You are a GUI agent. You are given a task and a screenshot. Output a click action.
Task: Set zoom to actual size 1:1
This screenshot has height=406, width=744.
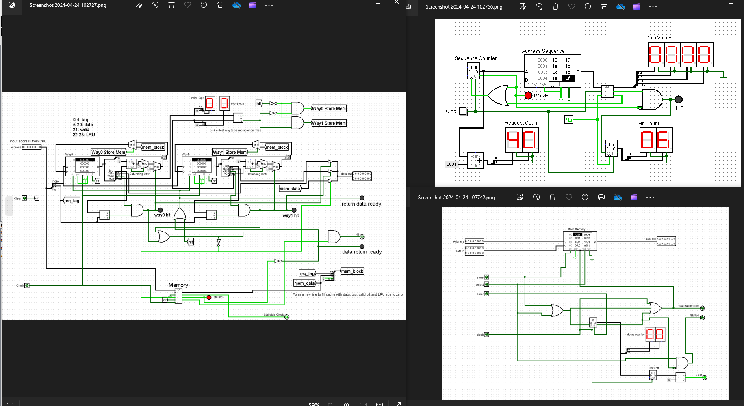pos(380,404)
